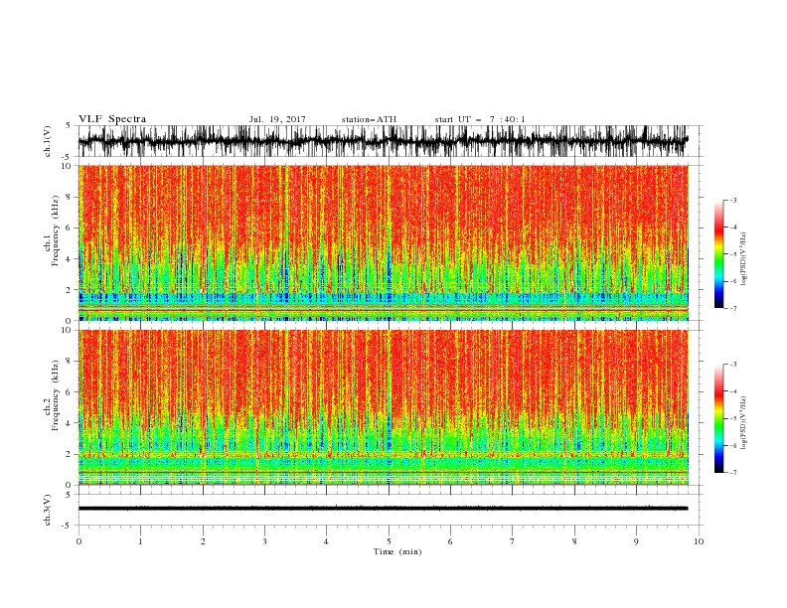Click the 'Time (min)' x-axis label
Image resolution: width=787 pixels, height=608 pixels.
coord(397,551)
